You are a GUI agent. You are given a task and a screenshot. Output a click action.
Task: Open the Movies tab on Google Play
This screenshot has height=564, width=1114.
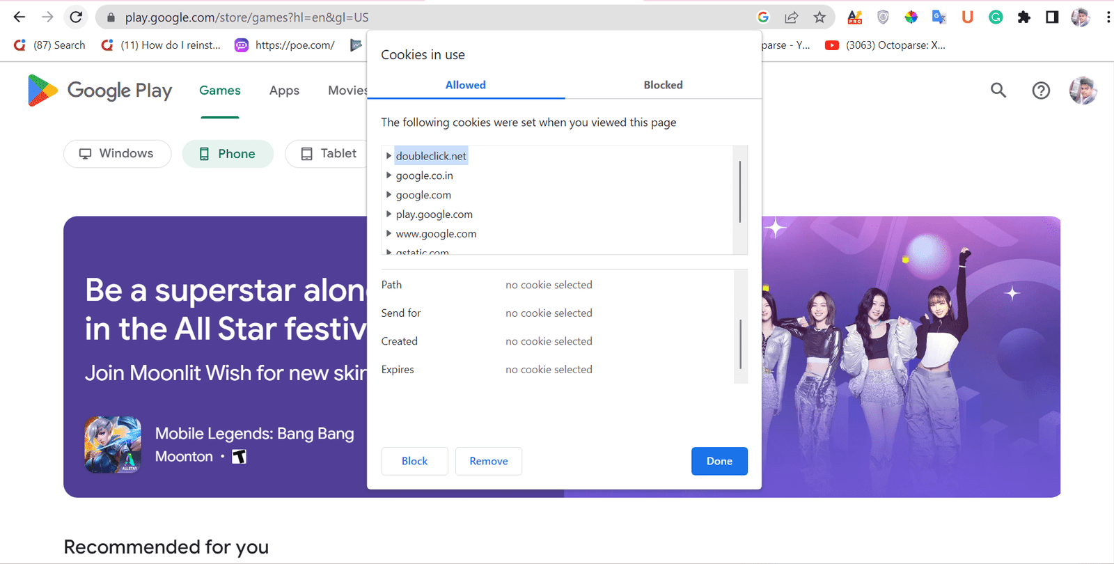click(x=347, y=91)
